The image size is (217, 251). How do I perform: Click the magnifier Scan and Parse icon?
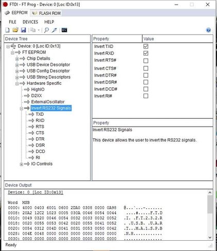click(x=46, y=30)
